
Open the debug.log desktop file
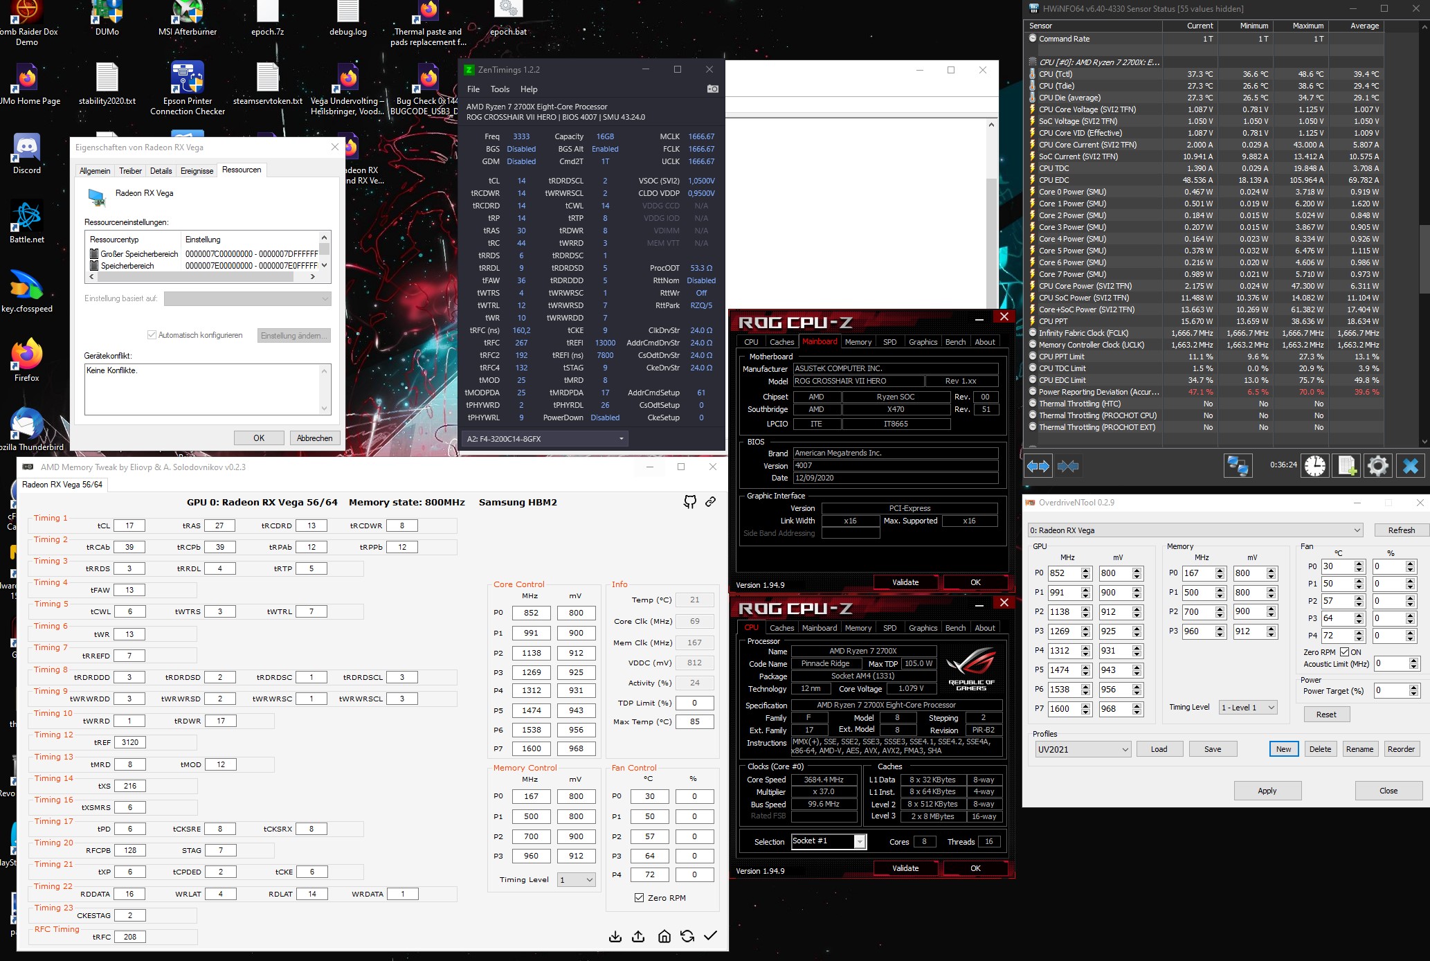(x=348, y=19)
